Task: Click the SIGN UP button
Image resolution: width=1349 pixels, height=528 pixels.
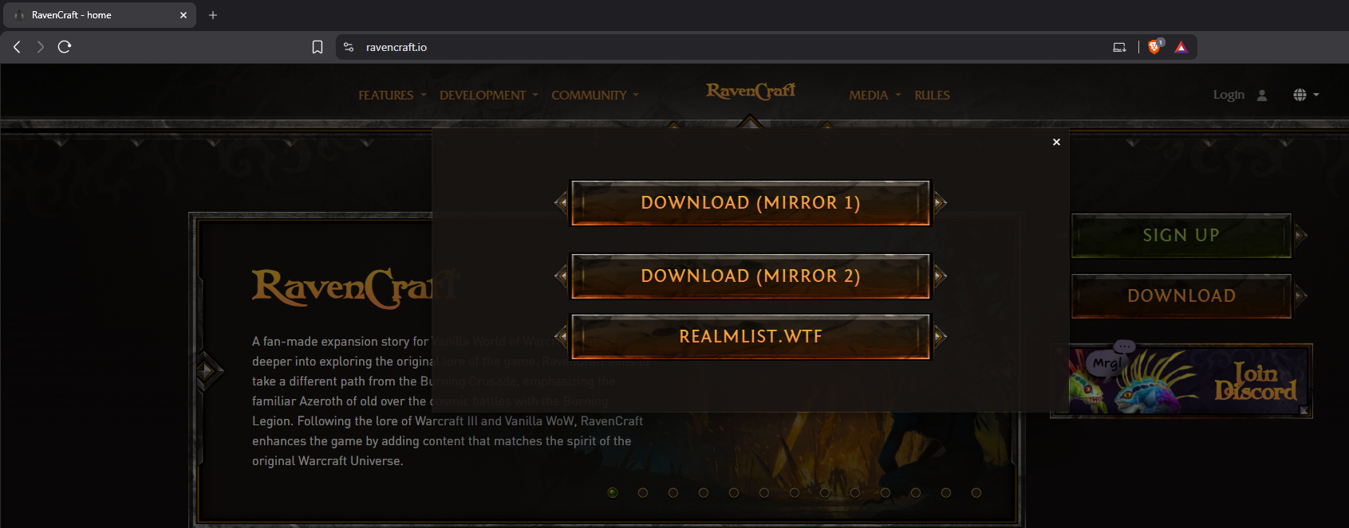Action: click(x=1181, y=236)
